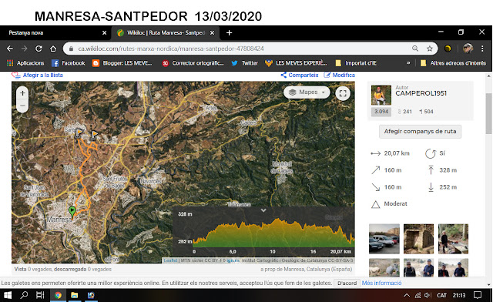This screenshot has height=302, width=493.
Task: Open the Aplicacions bookmarks shortcut
Action: (x=25, y=63)
